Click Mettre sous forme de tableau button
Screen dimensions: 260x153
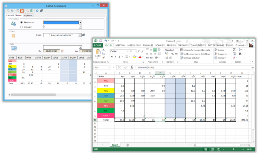196,54
